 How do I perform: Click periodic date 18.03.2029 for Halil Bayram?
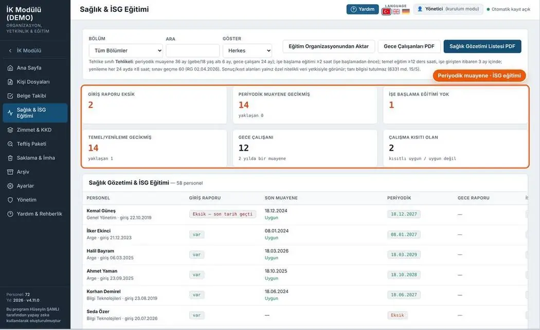[x=404, y=254]
